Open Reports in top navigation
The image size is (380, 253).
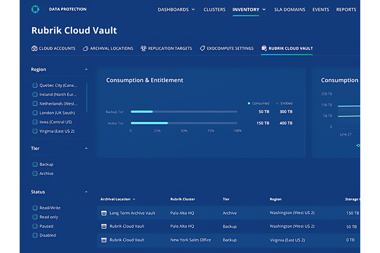346,9
